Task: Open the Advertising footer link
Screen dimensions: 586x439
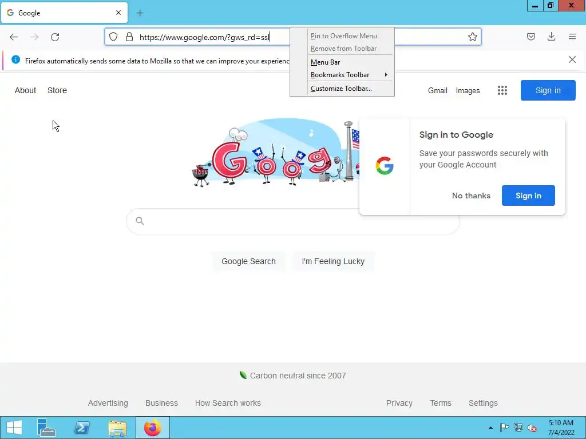Action: [108, 403]
